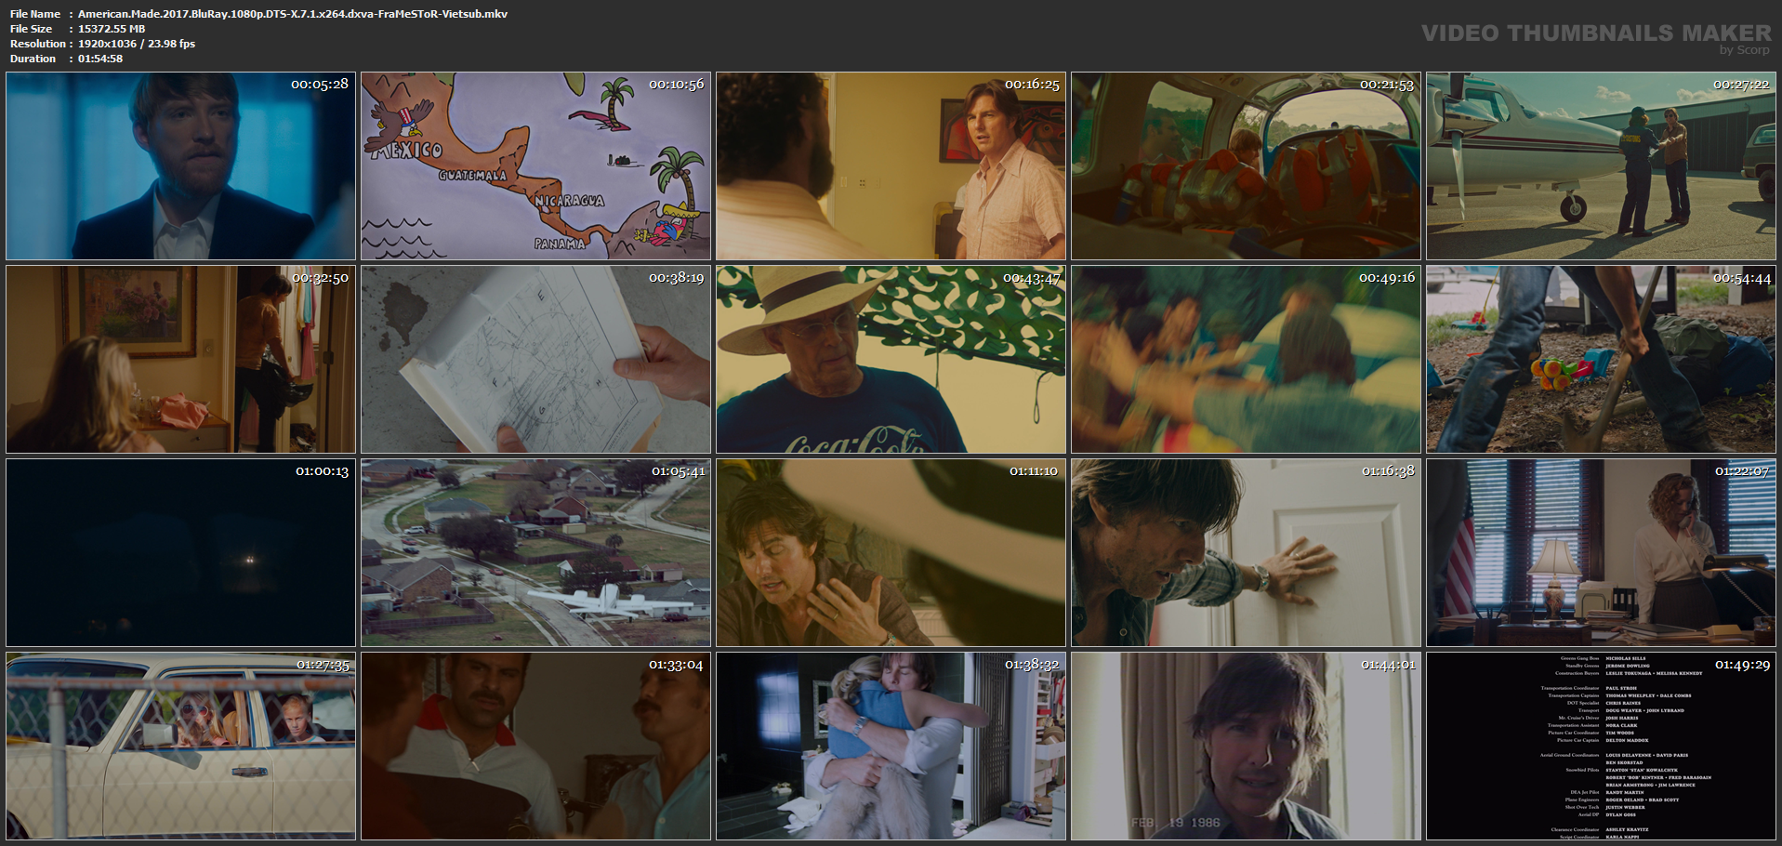Click the File Name label
This screenshot has height=846, width=1782.
[35, 14]
